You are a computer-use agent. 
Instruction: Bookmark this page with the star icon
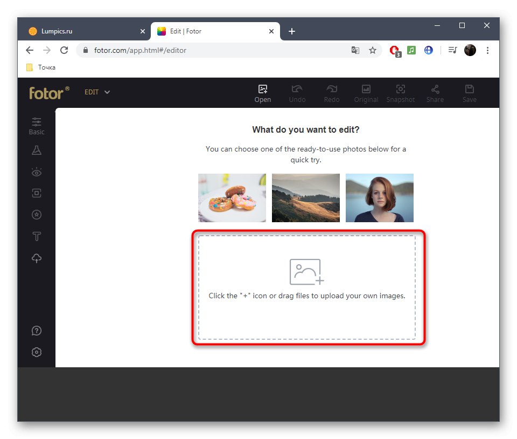point(373,50)
